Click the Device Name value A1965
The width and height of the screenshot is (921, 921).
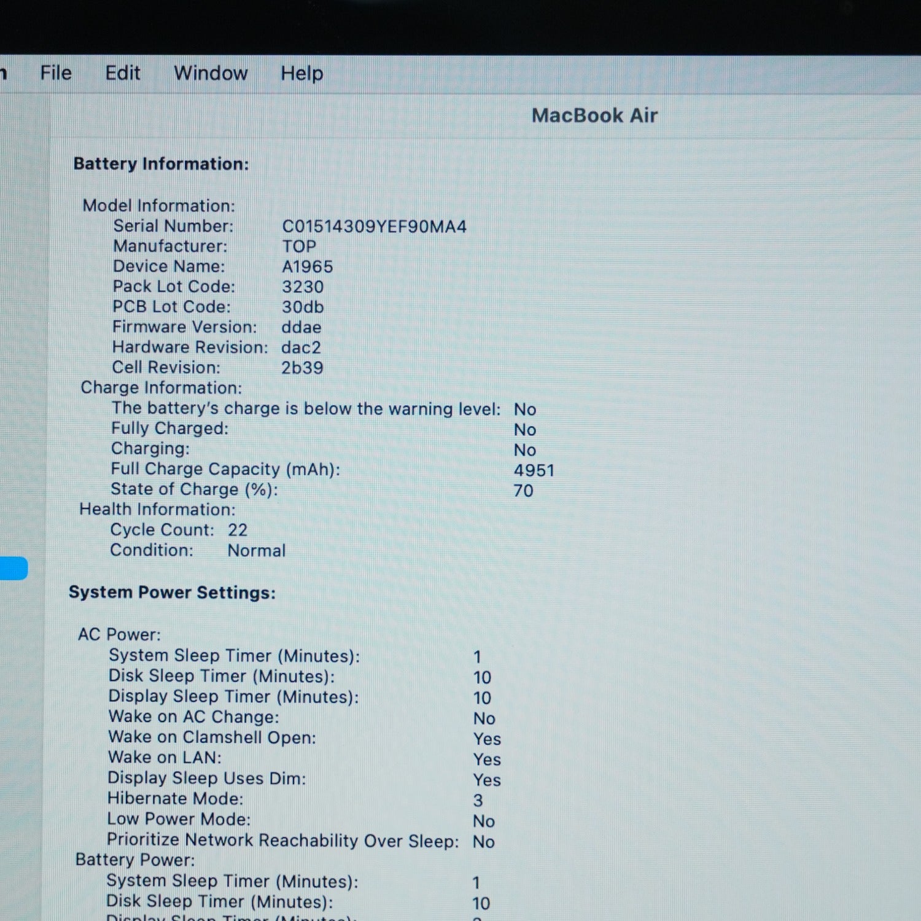(x=307, y=267)
